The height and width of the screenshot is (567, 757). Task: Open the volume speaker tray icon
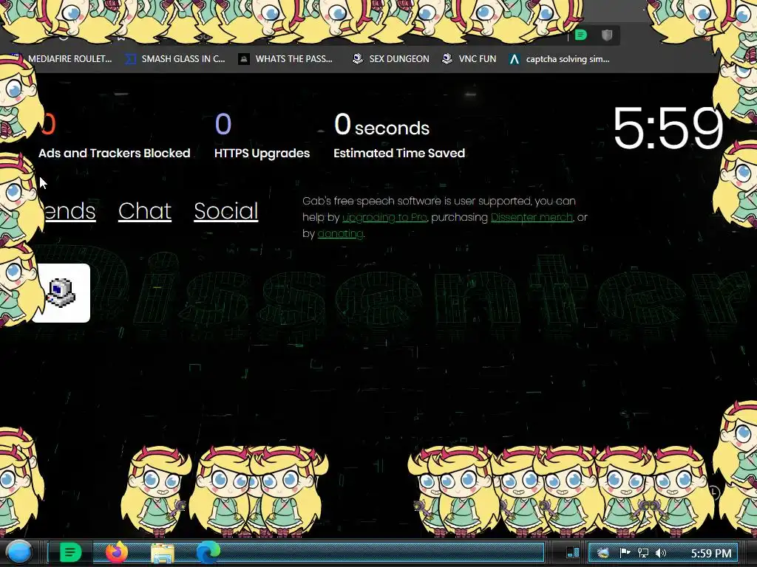pos(661,553)
